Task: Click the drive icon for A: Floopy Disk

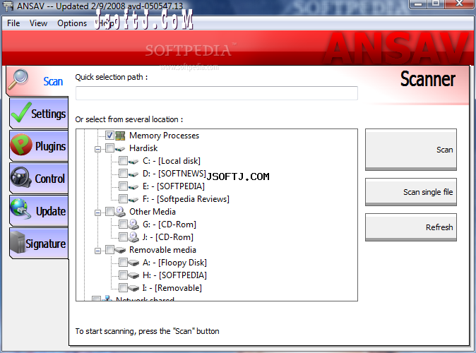Action: point(133,263)
